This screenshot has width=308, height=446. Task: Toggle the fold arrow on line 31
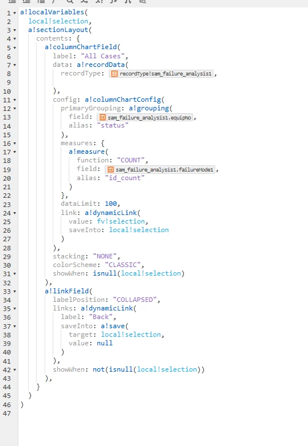(x=14, y=274)
